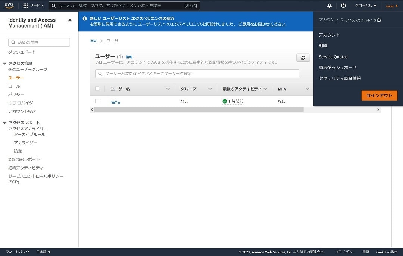Open the 日本語 language selector
403x256 pixels.
pyautogui.click(x=43, y=252)
